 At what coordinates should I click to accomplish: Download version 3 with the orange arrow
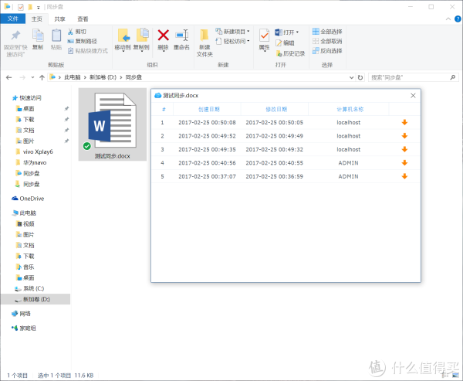tap(404, 149)
